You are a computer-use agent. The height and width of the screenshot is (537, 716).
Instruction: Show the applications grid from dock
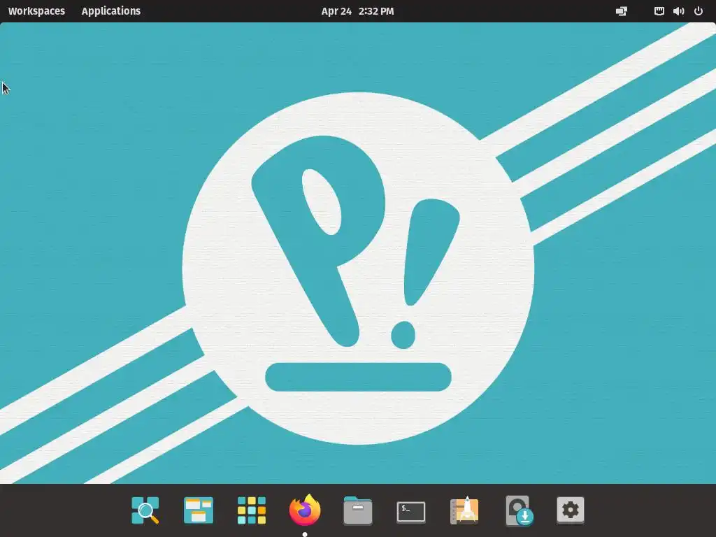[252, 510]
